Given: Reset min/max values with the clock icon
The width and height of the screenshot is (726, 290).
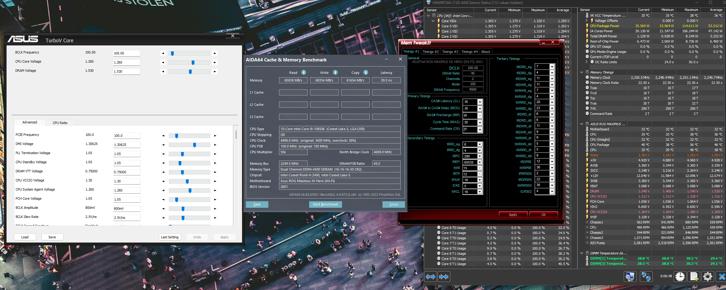Looking at the screenshot, I should click(680, 277).
